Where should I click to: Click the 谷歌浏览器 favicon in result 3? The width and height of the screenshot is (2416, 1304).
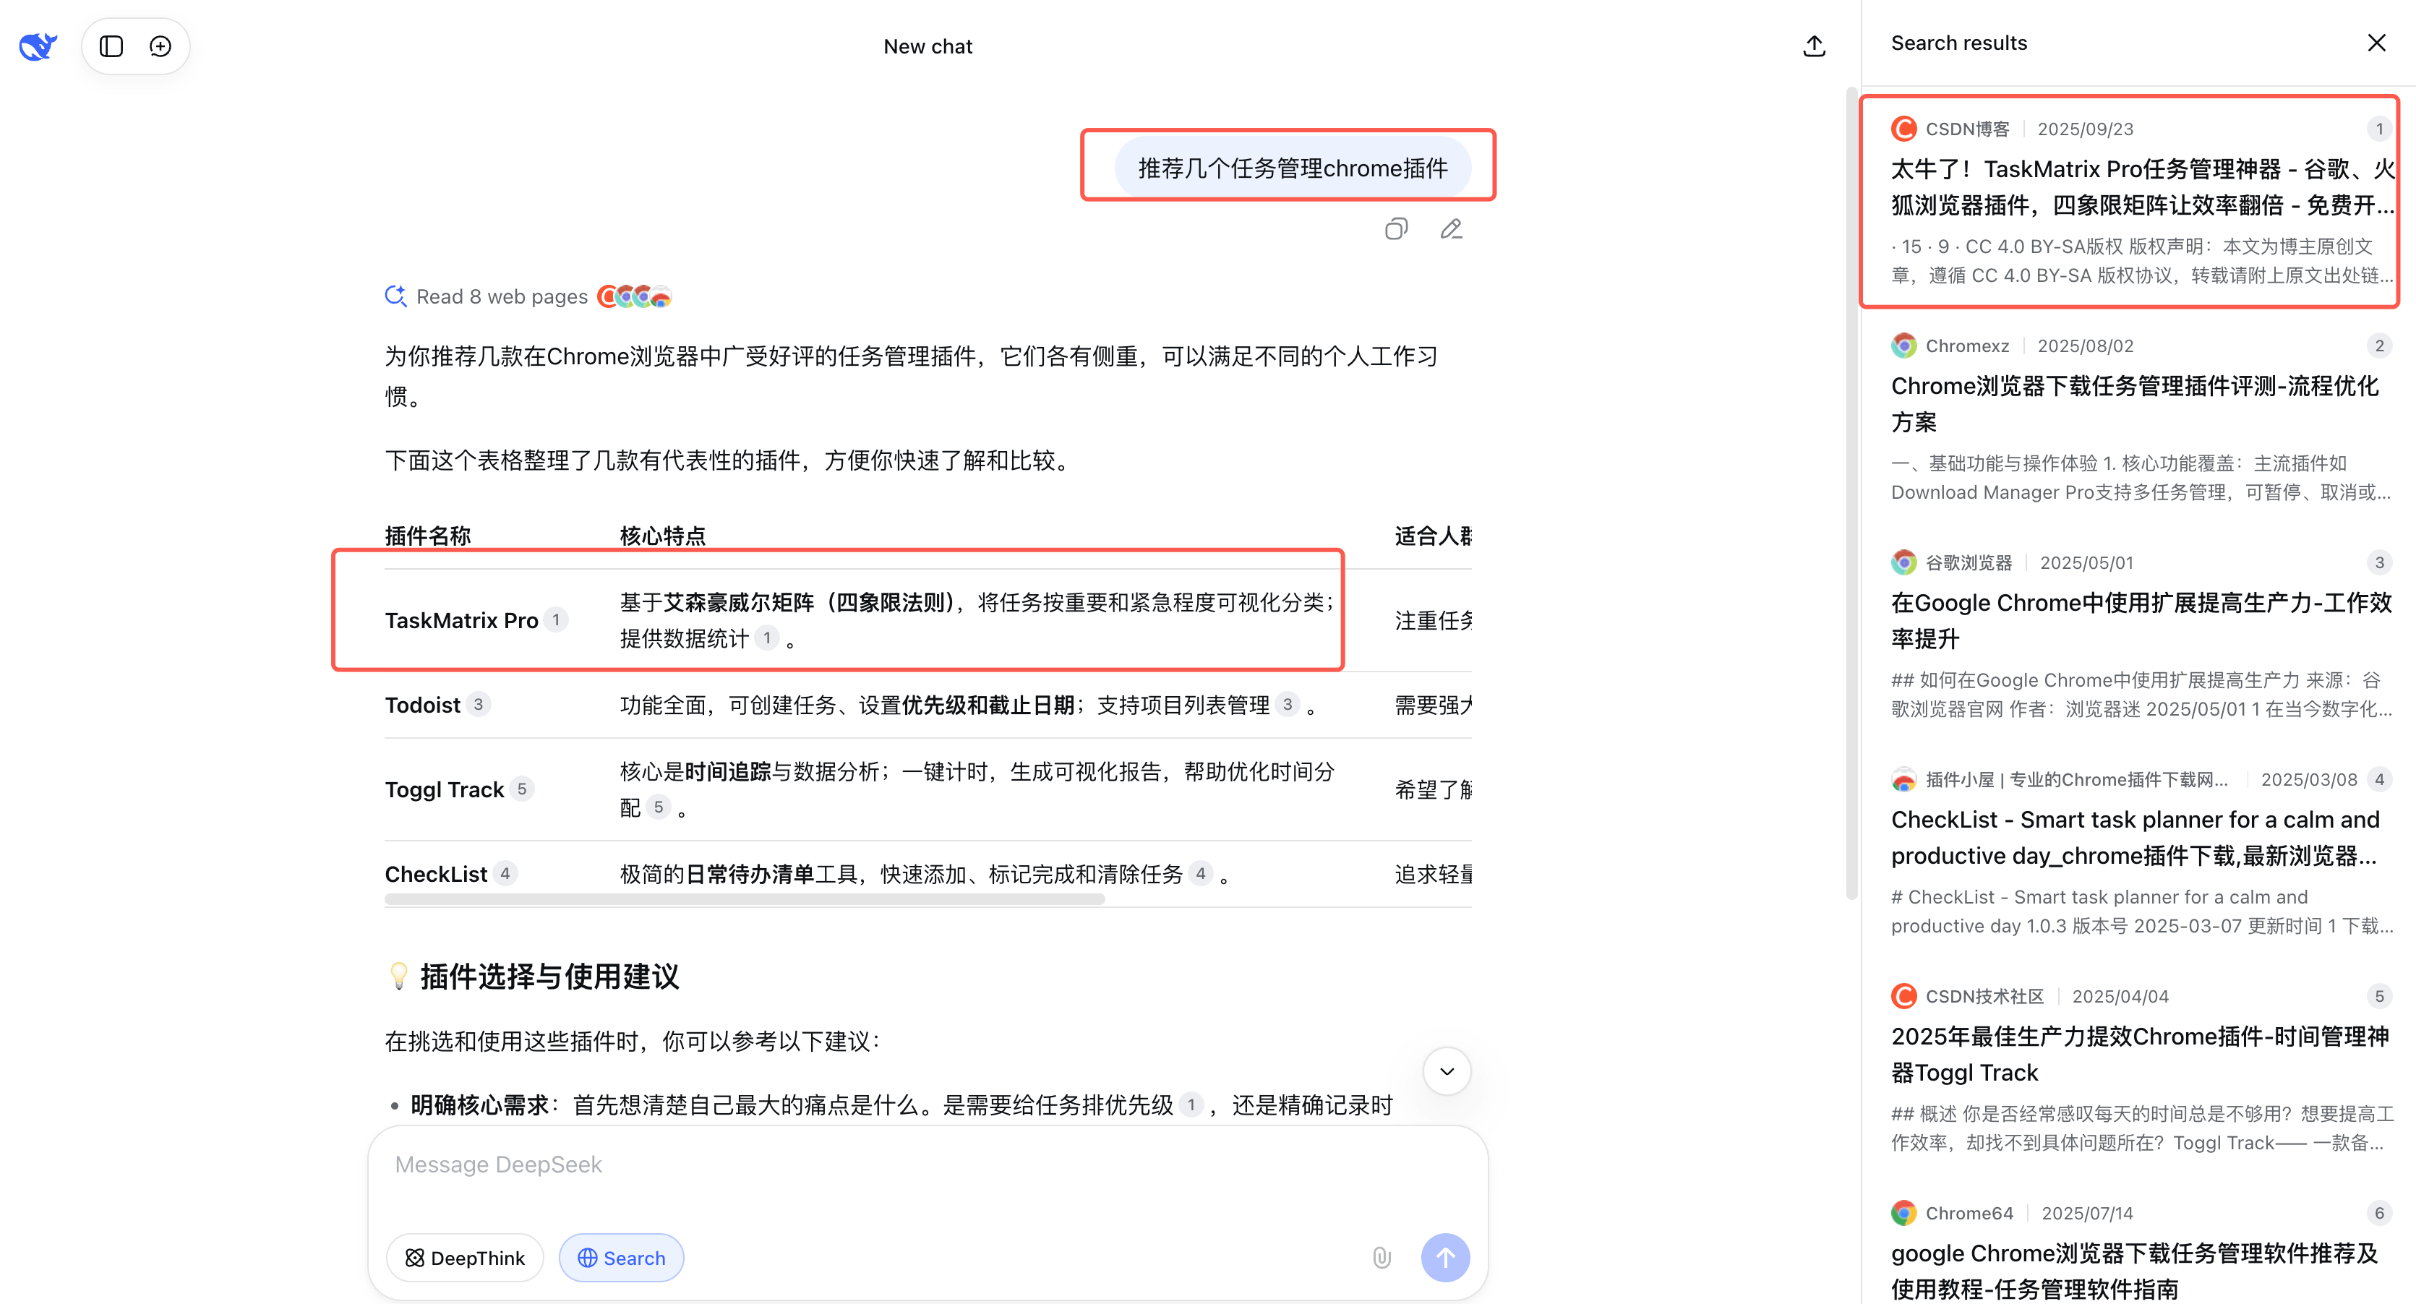tap(1903, 562)
